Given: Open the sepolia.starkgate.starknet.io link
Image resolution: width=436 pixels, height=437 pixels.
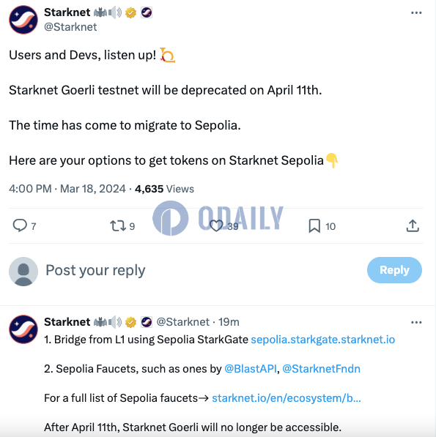Looking at the screenshot, I should pyautogui.click(x=323, y=340).
